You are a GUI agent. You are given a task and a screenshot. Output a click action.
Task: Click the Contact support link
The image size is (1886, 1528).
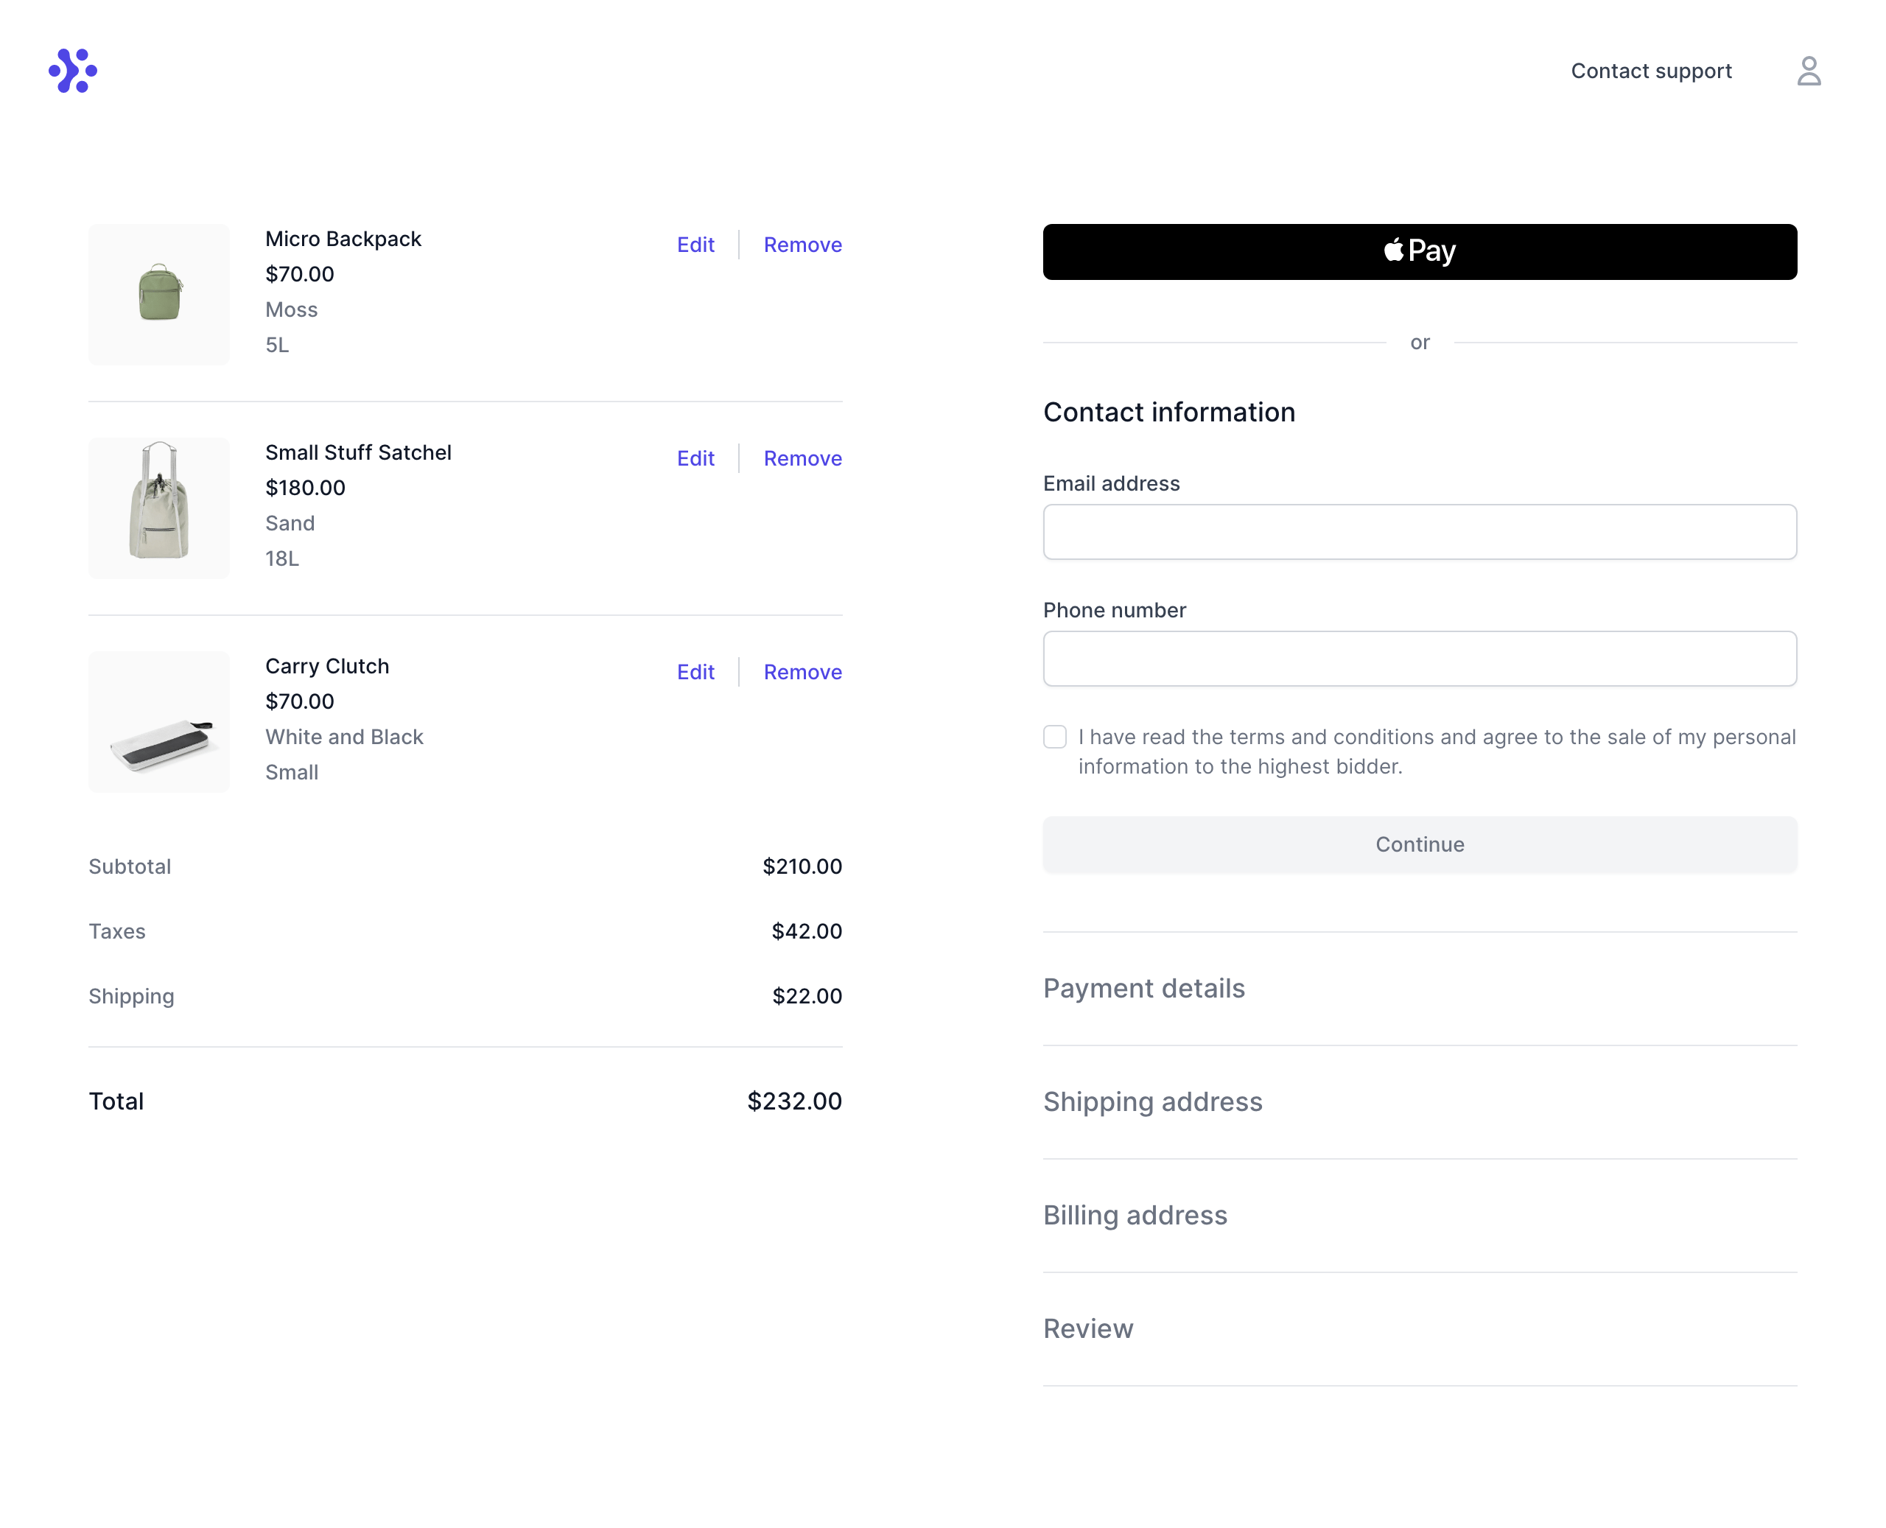(x=1650, y=71)
